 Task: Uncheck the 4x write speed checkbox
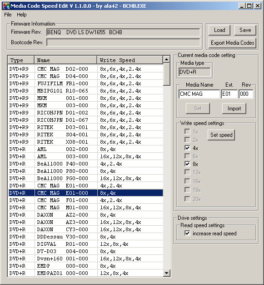[187, 148]
